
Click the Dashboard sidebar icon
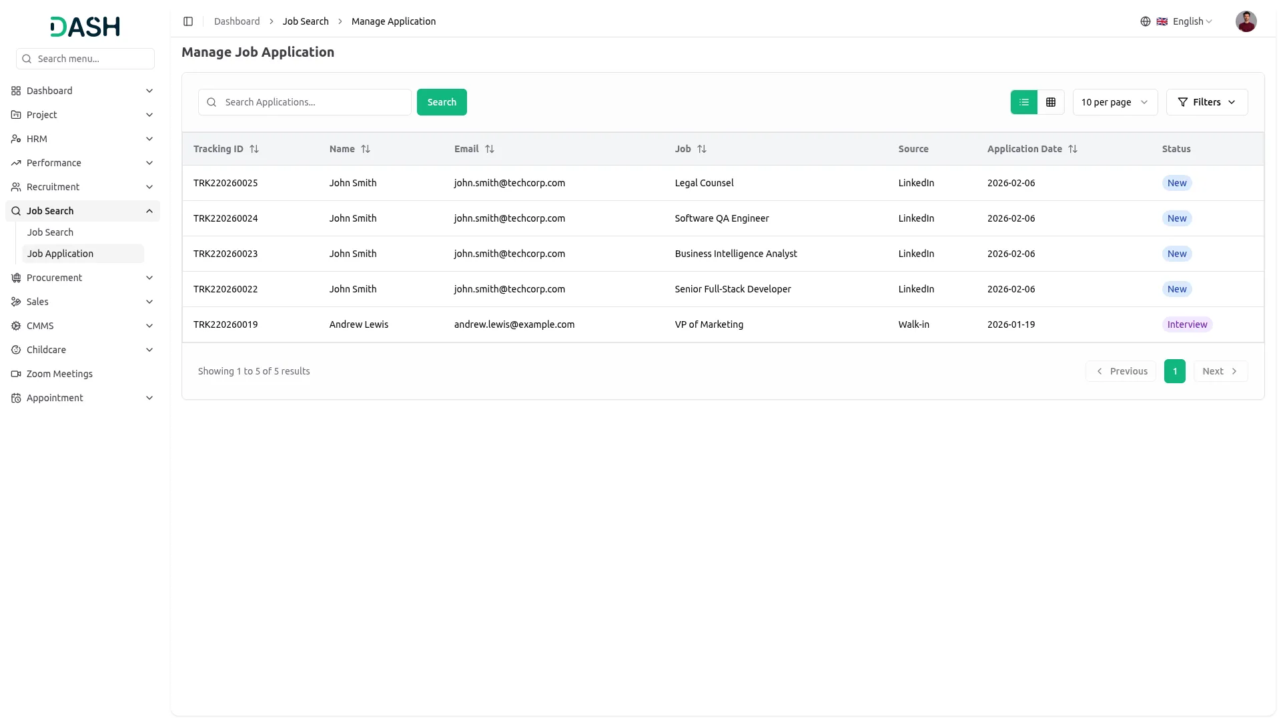(16, 91)
